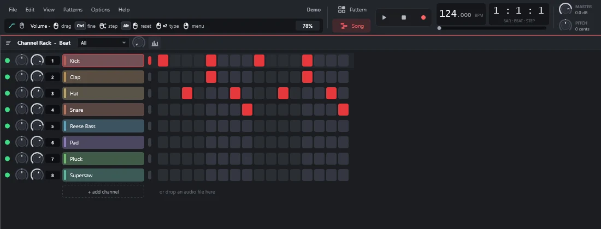The height and width of the screenshot is (229, 601).
Task: Click the Pattern mode grid icon
Action: (341, 10)
